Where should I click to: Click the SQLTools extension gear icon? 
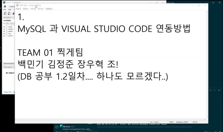coord(57,127)
